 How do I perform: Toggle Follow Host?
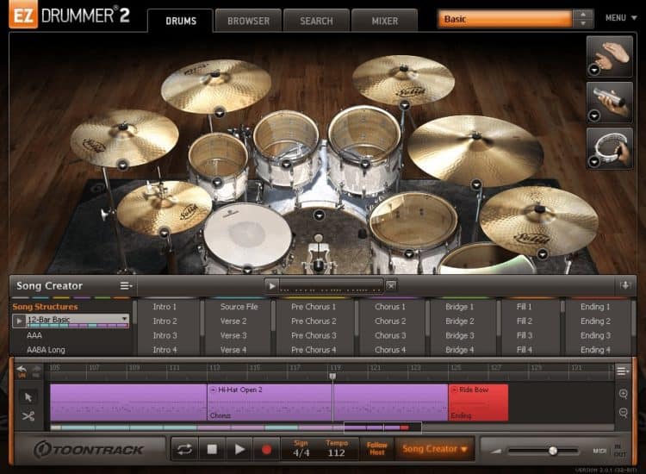point(377,448)
